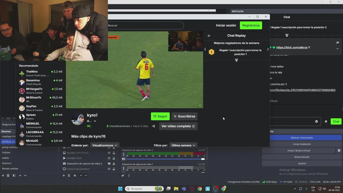Click Windows taskbar Búsqueda search box
Viewport: 343px width, 193px height.
coord(144,189)
